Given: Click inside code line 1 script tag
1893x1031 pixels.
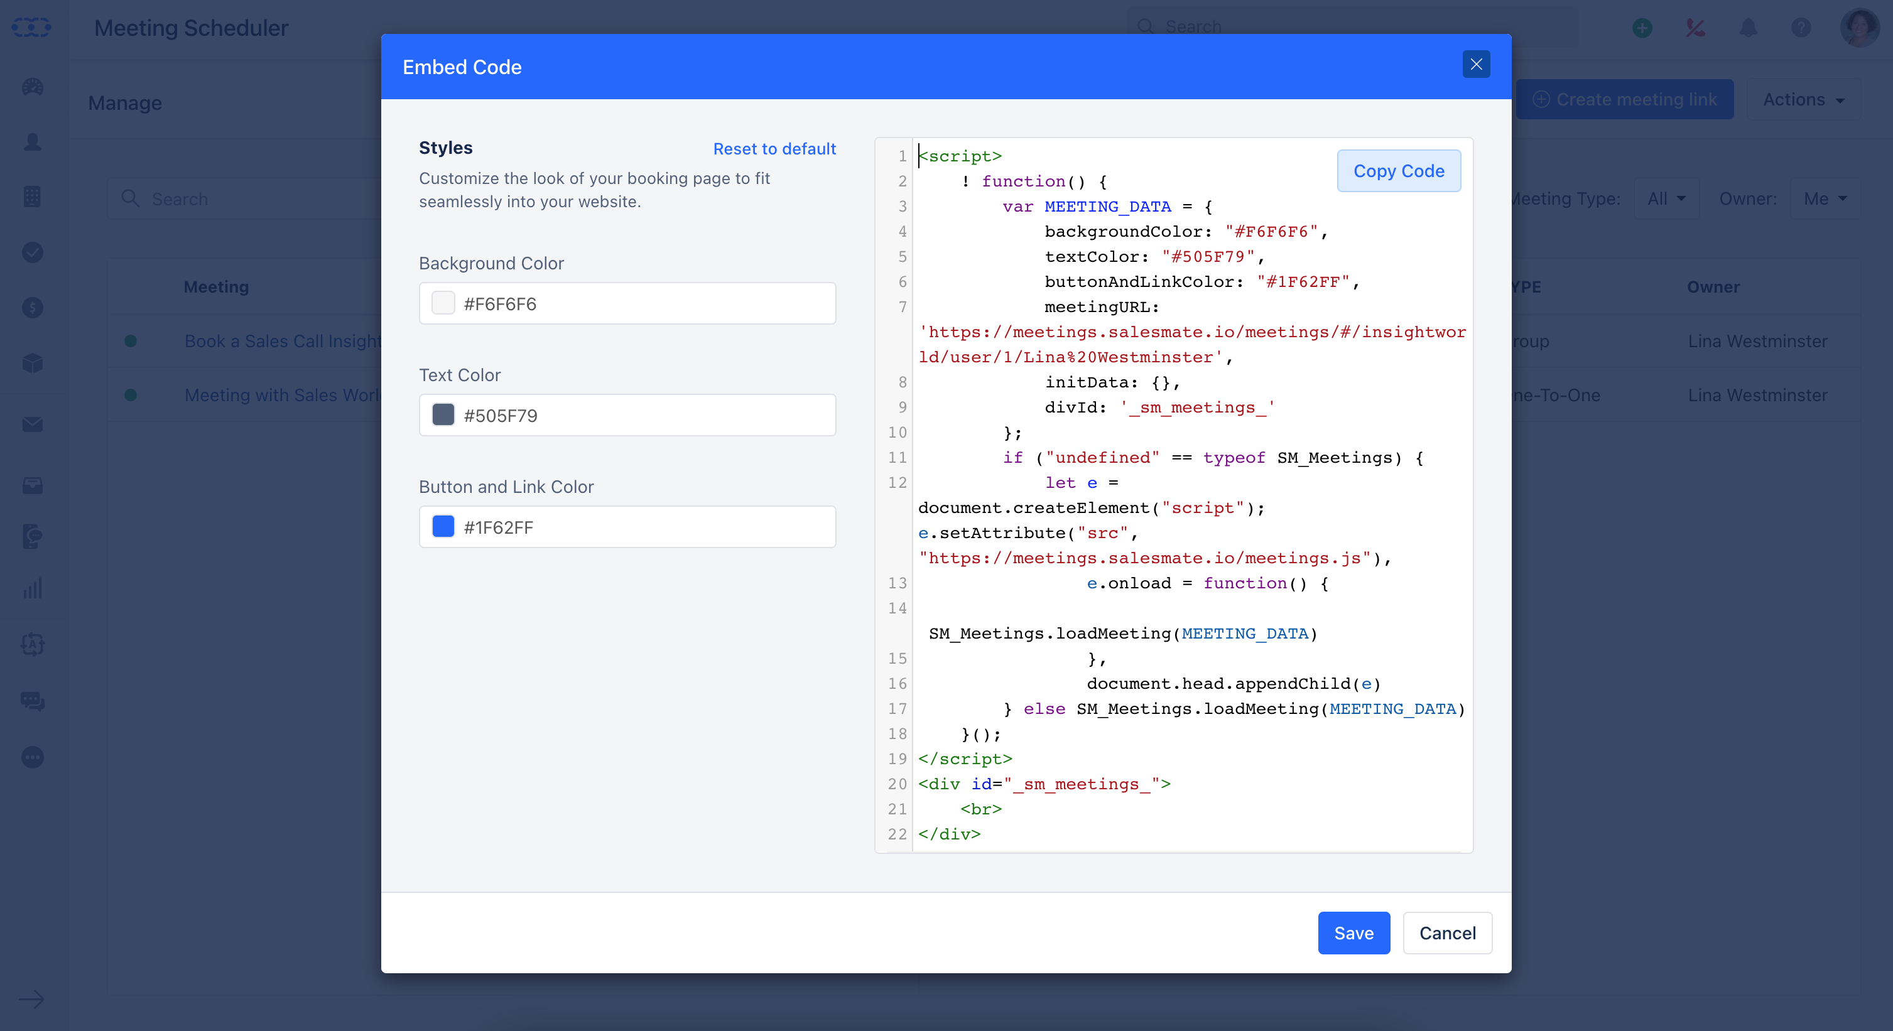Looking at the screenshot, I should point(960,156).
